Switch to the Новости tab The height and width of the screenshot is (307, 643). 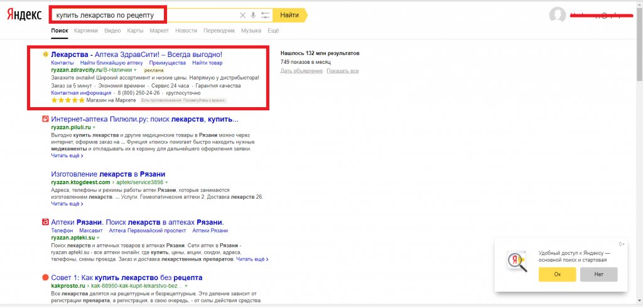pos(186,30)
